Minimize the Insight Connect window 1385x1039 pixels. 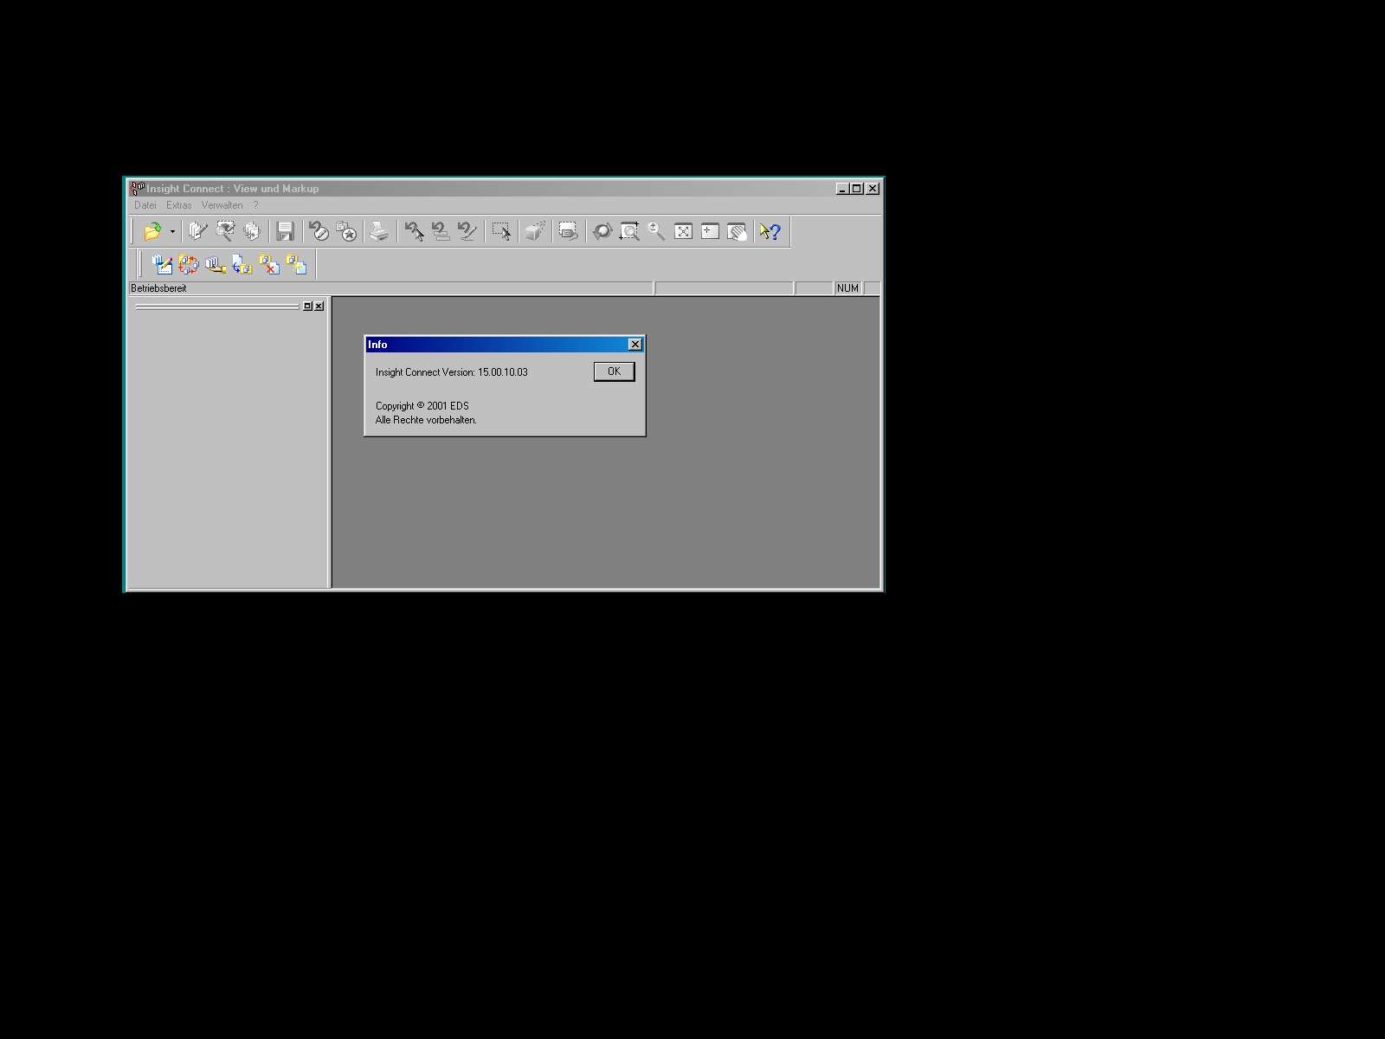pyautogui.click(x=843, y=189)
